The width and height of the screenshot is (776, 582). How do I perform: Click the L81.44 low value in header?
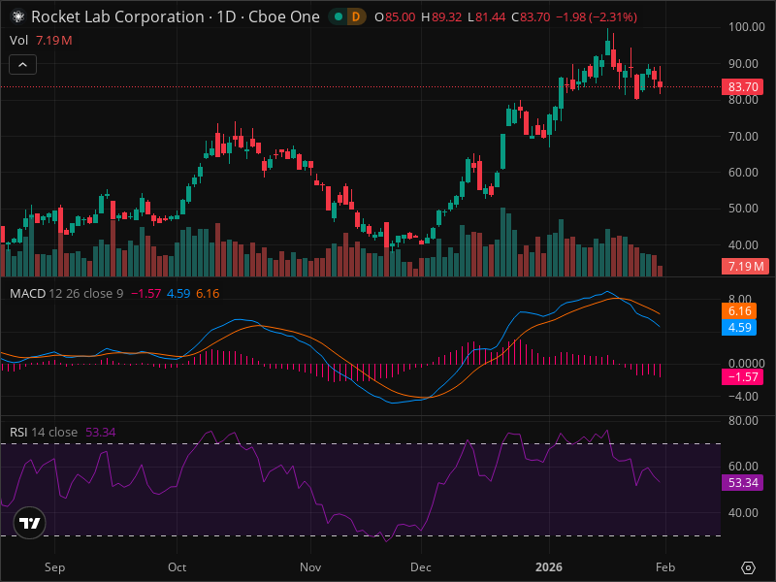pyautogui.click(x=487, y=17)
